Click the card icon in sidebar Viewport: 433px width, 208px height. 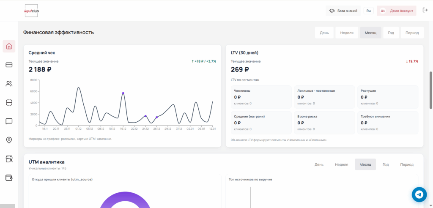pyautogui.click(x=9, y=65)
